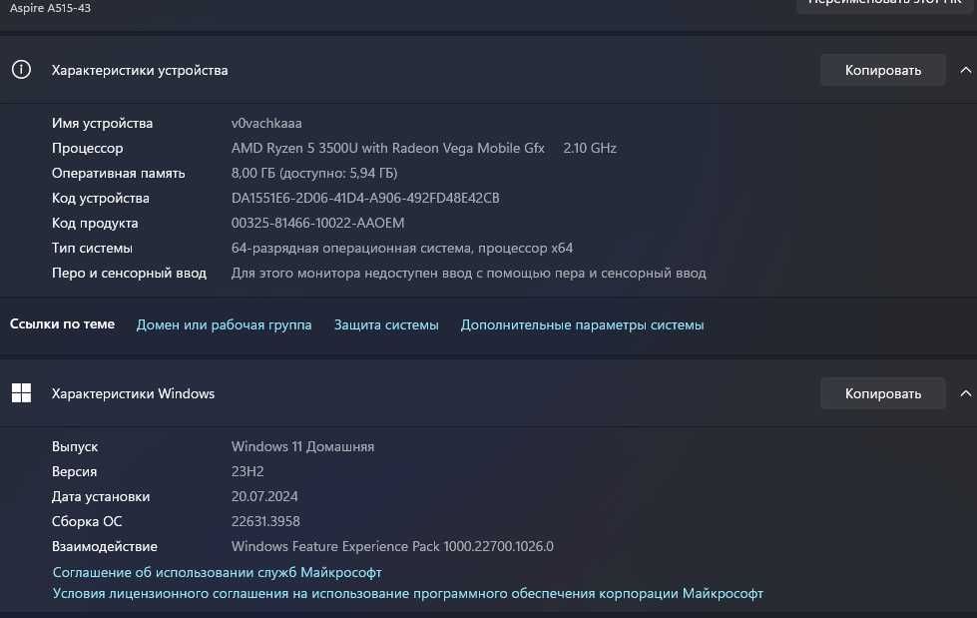Image resolution: width=977 pixels, height=618 pixels.
Task: Click the Aspire A515-43 model text
Action: 50,8
